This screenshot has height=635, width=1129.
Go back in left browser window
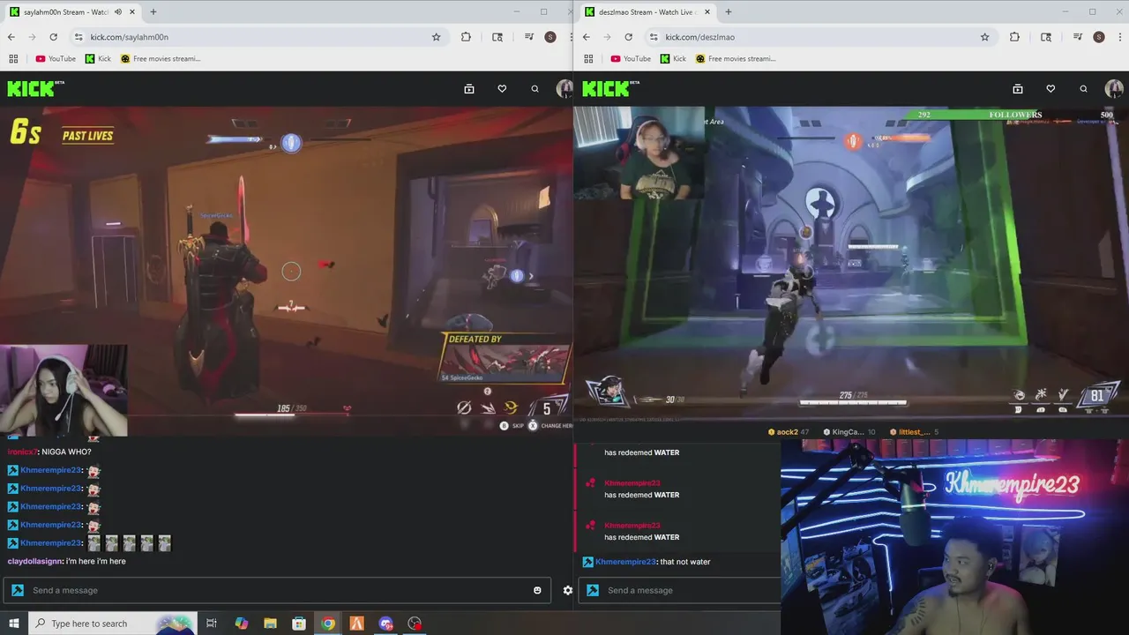(11, 37)
